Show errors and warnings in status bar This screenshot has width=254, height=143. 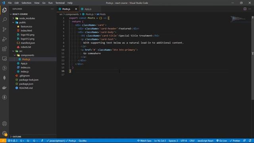pyautogui.click(x=13, y=141)
